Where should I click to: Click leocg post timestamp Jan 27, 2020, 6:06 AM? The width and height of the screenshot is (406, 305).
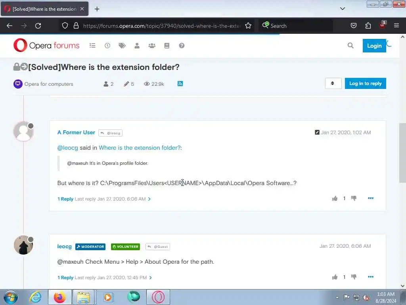(345, 246)
